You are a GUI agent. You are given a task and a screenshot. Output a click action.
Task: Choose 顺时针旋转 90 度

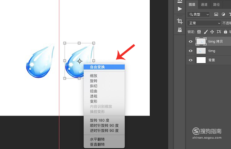pyautogui.click(x=104, y=126)
